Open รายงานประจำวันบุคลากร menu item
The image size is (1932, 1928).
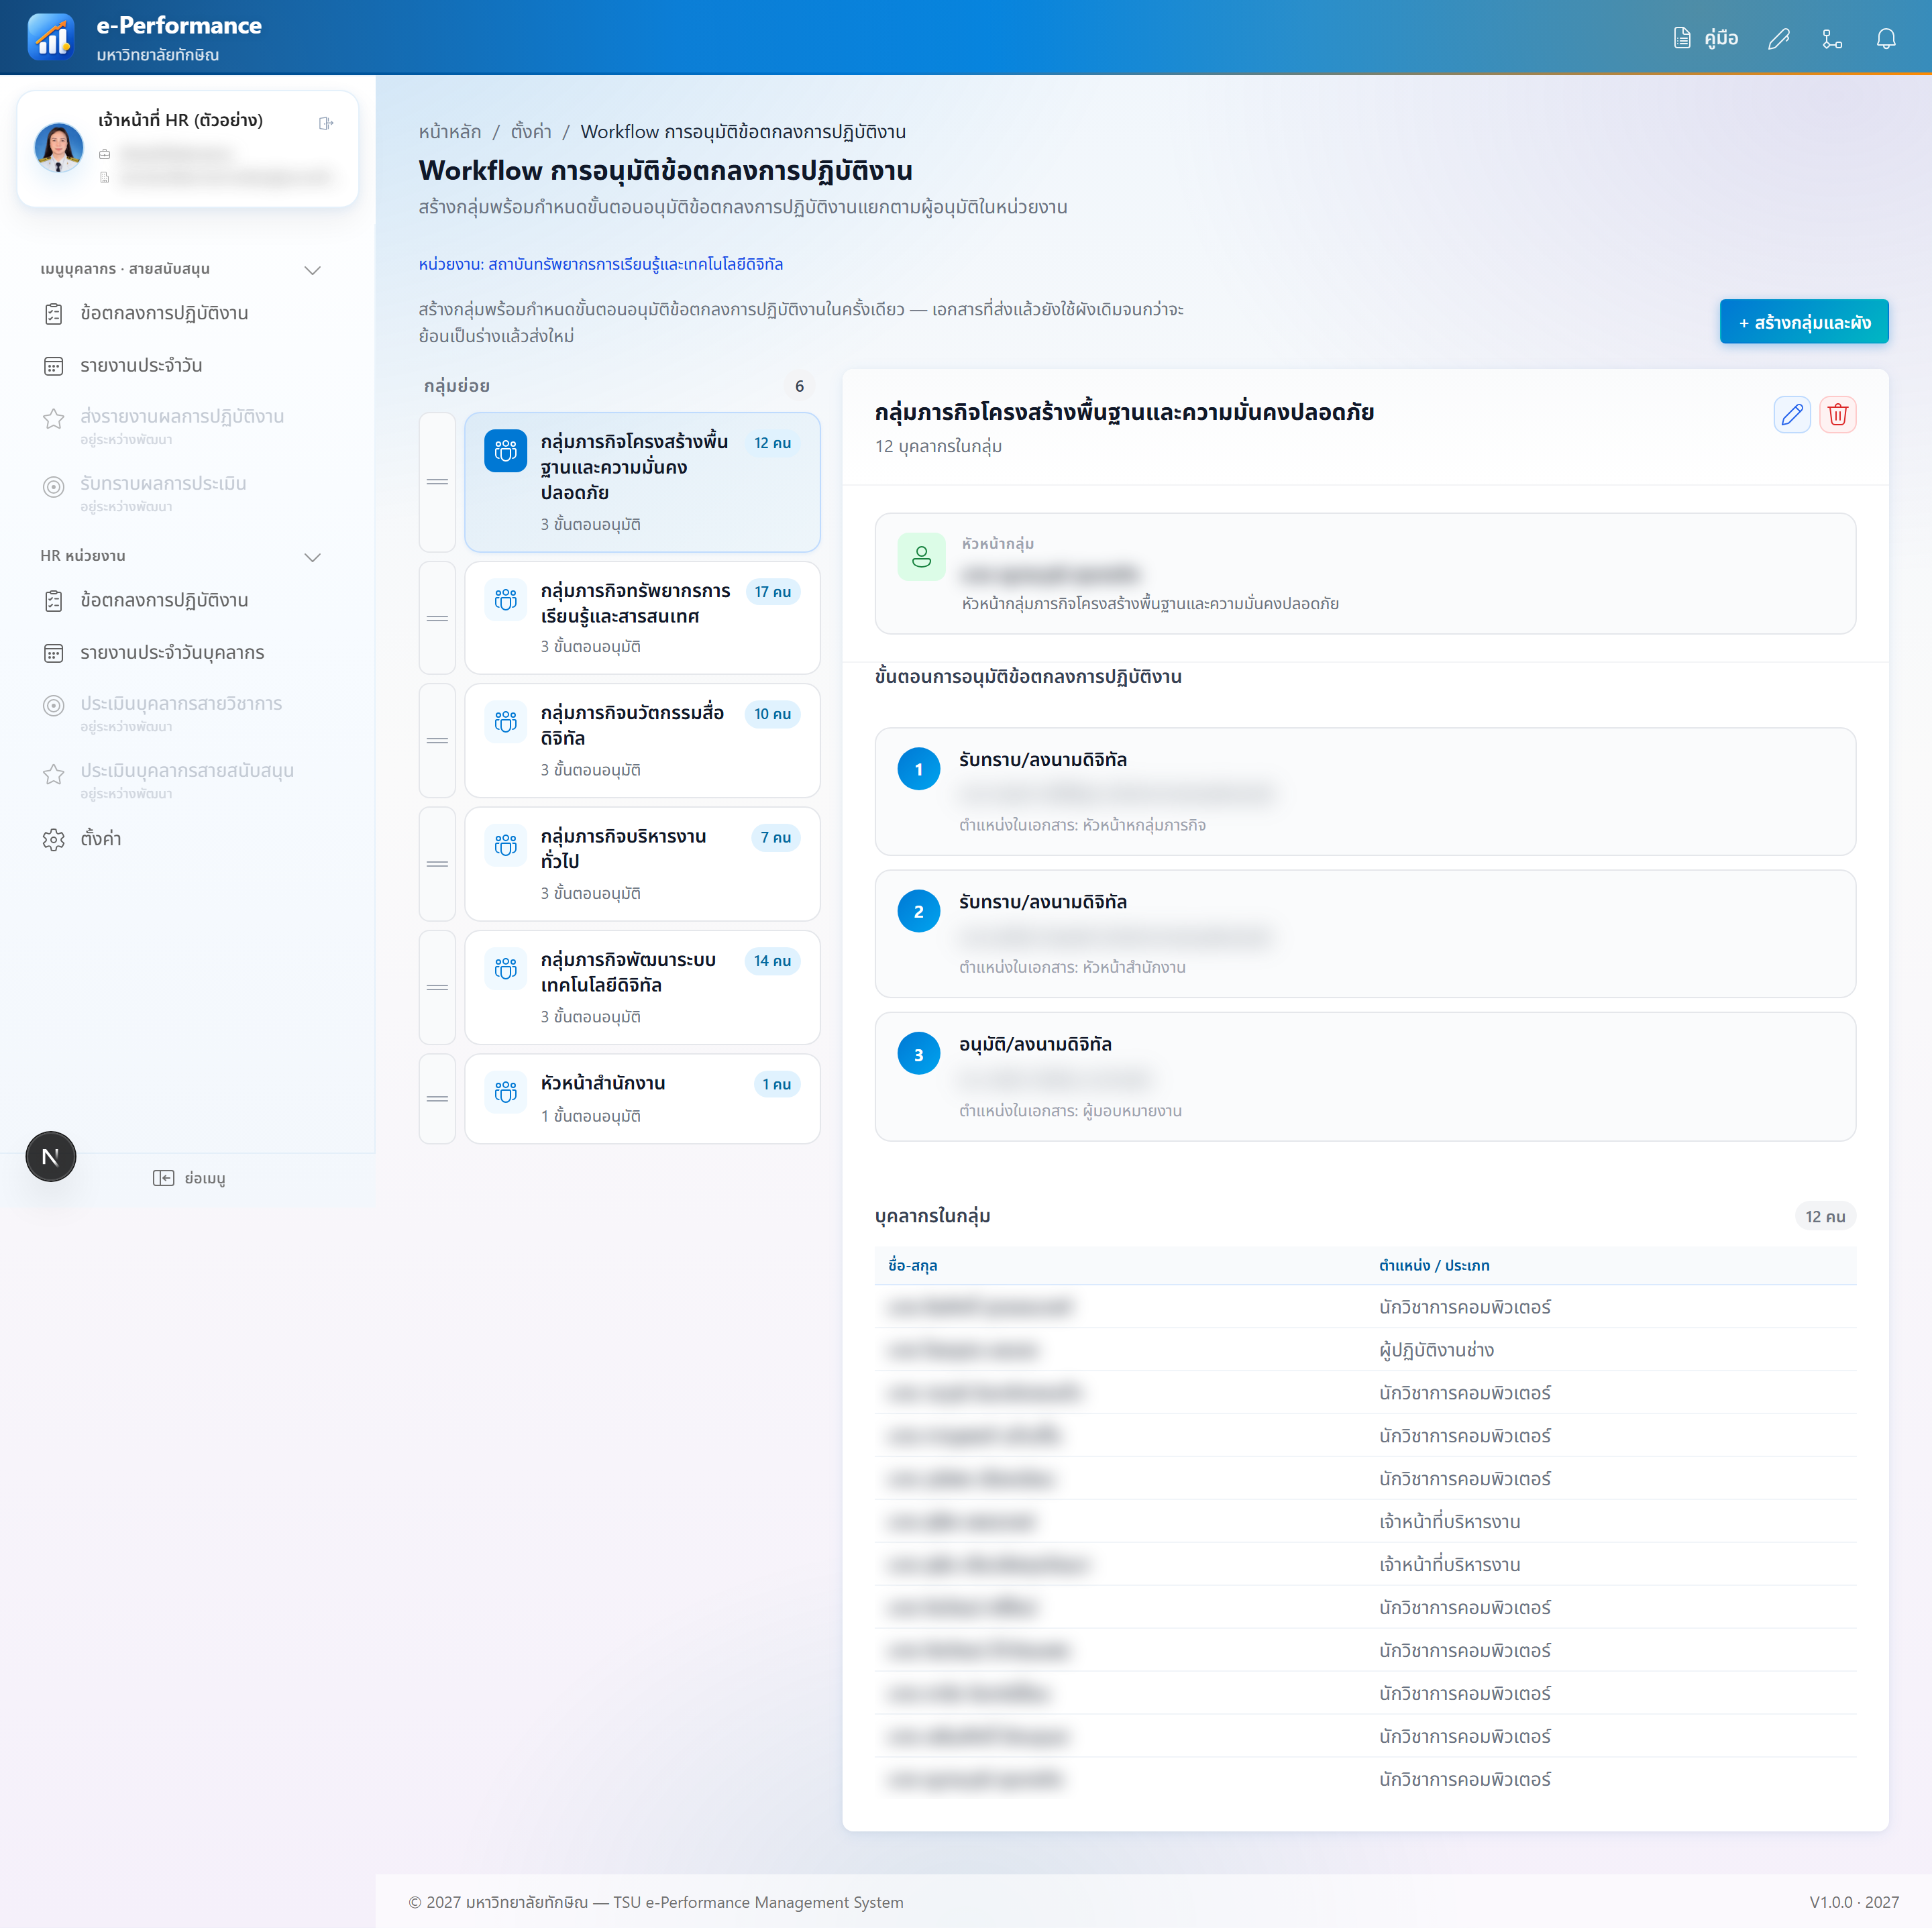pyautogui.click(x=172, y=652)
